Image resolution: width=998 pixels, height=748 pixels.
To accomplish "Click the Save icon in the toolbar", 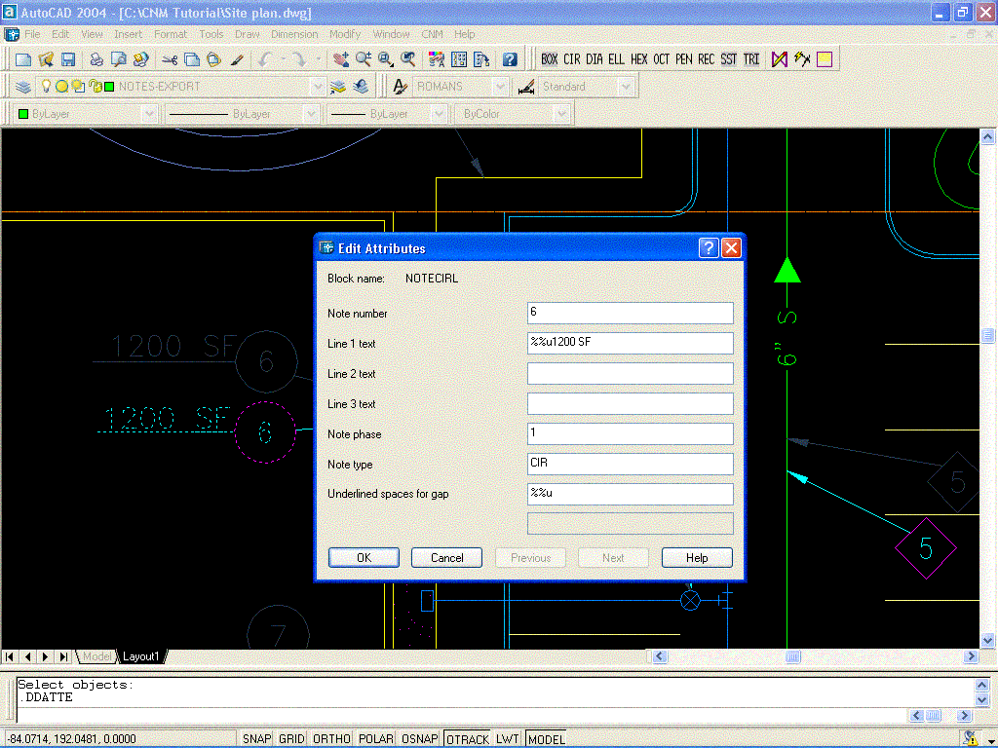I will tap(68, 59).
